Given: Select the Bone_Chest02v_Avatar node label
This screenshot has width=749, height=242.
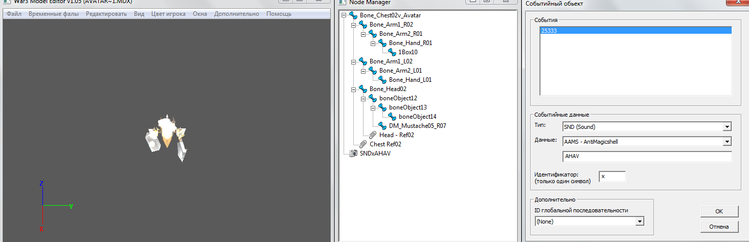Looking at the screenshot, I should click(x=391, y=15).
